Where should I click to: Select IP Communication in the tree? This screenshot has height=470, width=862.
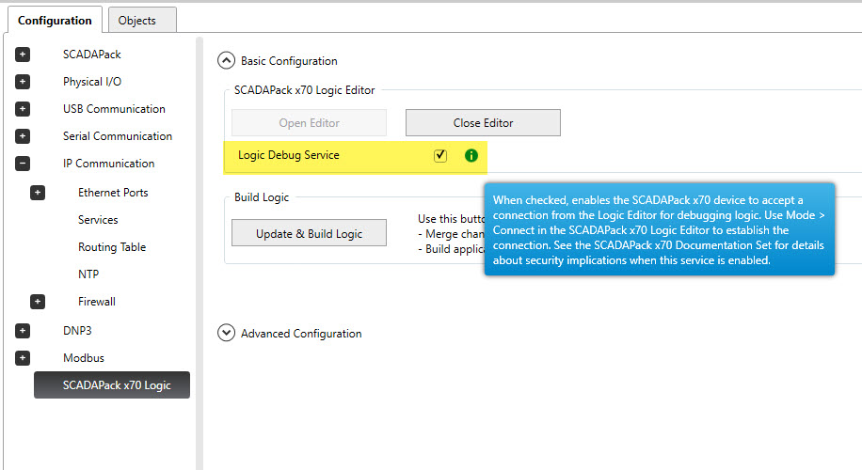click(x=108, y=164)
